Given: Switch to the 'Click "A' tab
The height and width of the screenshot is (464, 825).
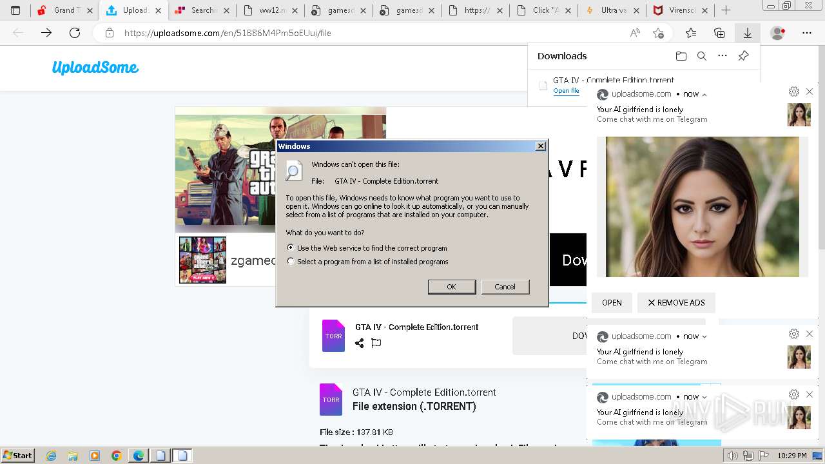Looking at the screenshot, I should (545, 10).
